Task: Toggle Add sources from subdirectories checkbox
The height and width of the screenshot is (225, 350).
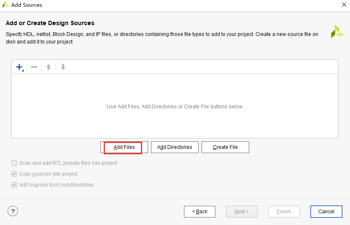Action: (15, 185)
